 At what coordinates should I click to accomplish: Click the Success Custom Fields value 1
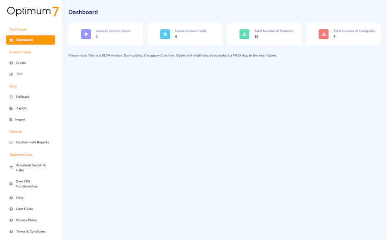(97, 36)
